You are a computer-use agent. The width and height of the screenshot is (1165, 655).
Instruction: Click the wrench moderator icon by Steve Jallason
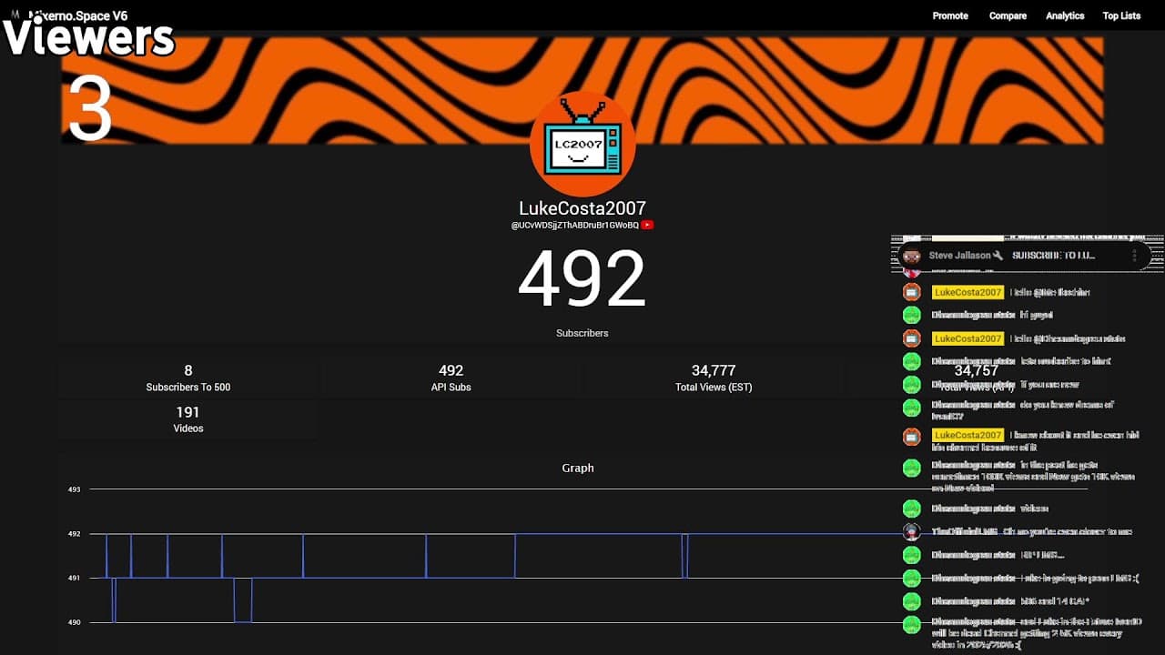(998, 256)
